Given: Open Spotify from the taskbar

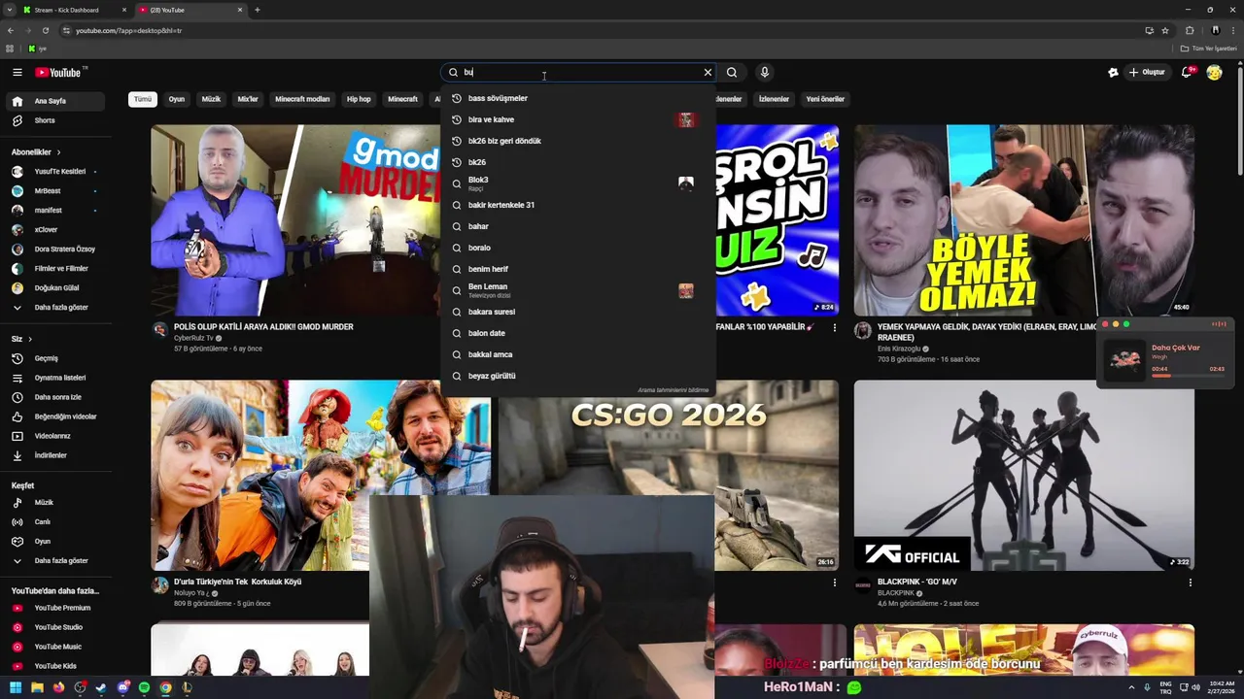Looking at the screenshot, I should pos(144,687).
